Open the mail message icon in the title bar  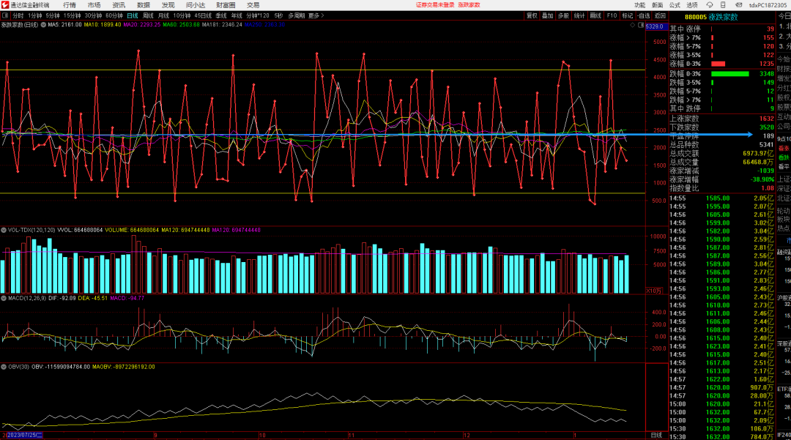tap(738, 5)
